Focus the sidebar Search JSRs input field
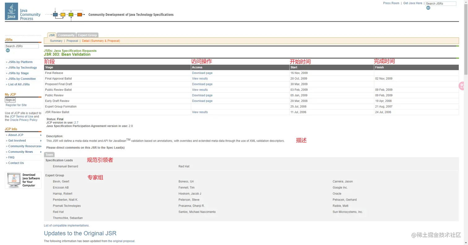This screenshot has height=245, width=468. point(22,46)
